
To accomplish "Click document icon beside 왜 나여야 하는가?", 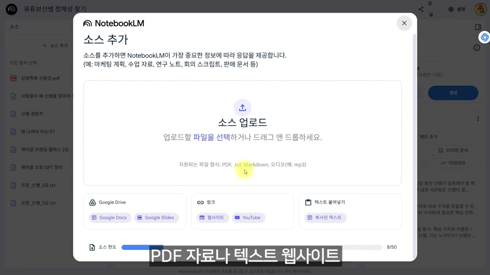I will (x=13, y=132).
